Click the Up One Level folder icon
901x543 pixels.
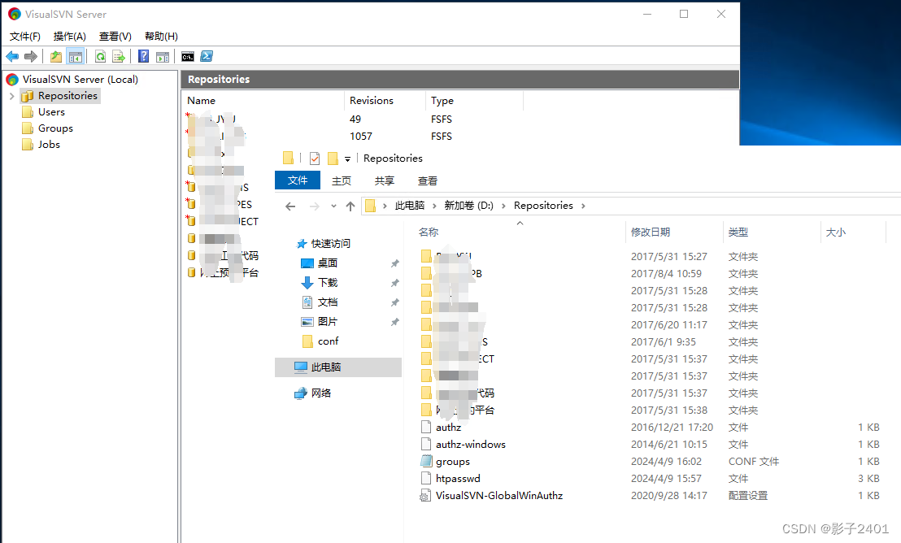point(56,56)
